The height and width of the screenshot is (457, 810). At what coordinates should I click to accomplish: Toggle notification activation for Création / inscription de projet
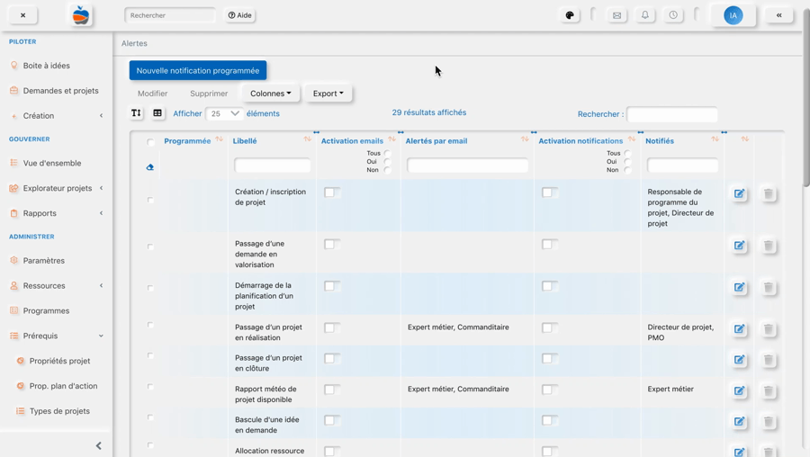pos(550,193)
